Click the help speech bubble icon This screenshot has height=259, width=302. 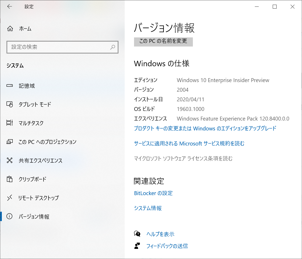(x=137, y=234)
